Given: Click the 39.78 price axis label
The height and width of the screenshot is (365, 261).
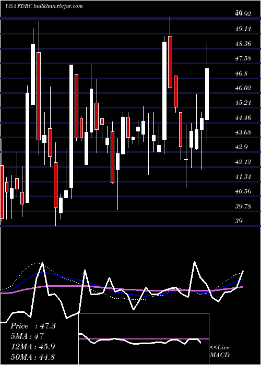Looking at the screenshot, I should 243,206.
